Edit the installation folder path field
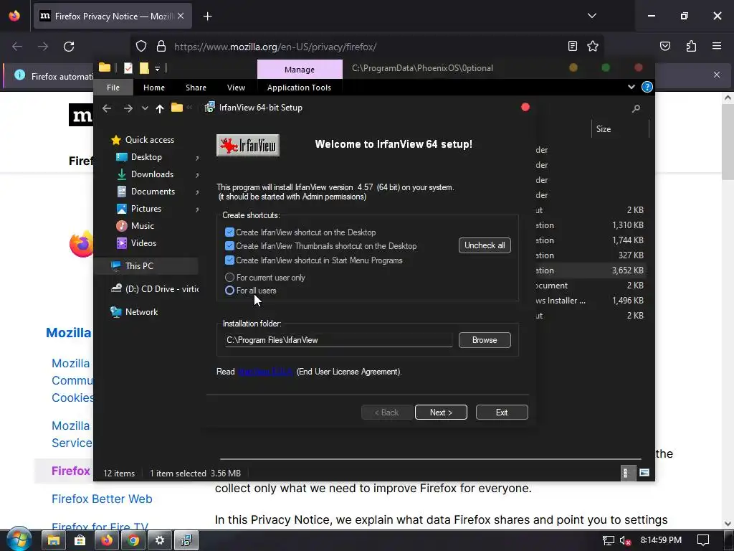 339,340
